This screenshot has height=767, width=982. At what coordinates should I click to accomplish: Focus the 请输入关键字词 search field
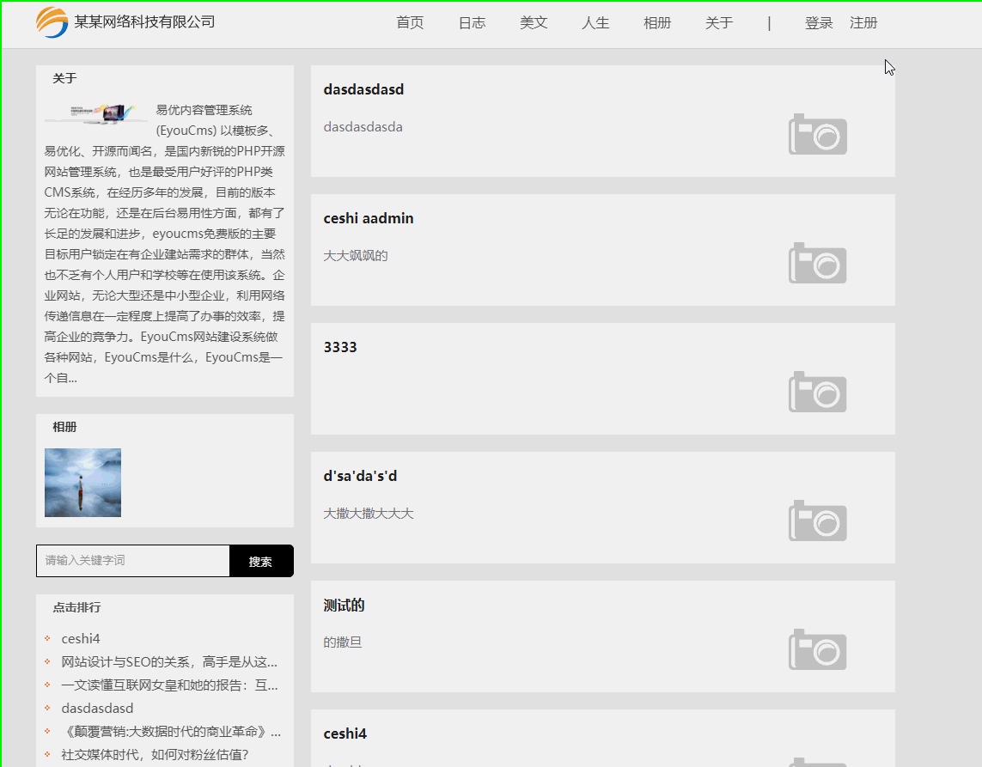pos(133,561)
